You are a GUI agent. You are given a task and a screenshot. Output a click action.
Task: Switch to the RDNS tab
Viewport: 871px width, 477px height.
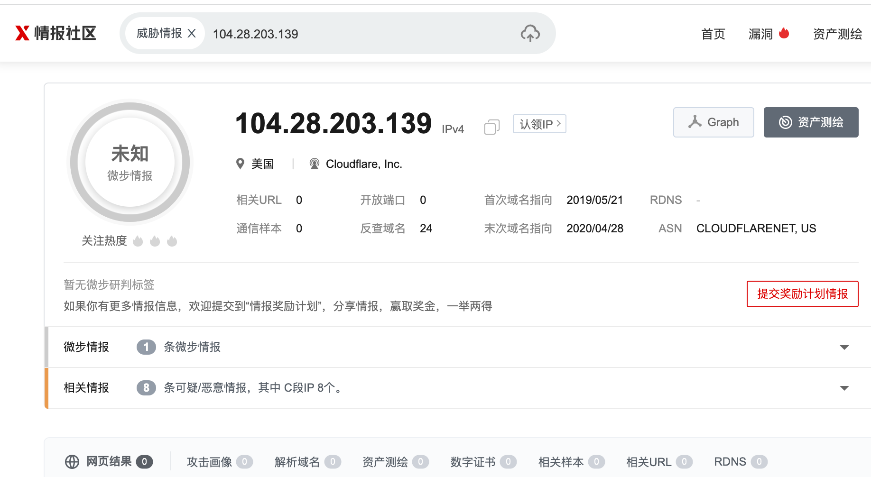(x=741, y=462)
